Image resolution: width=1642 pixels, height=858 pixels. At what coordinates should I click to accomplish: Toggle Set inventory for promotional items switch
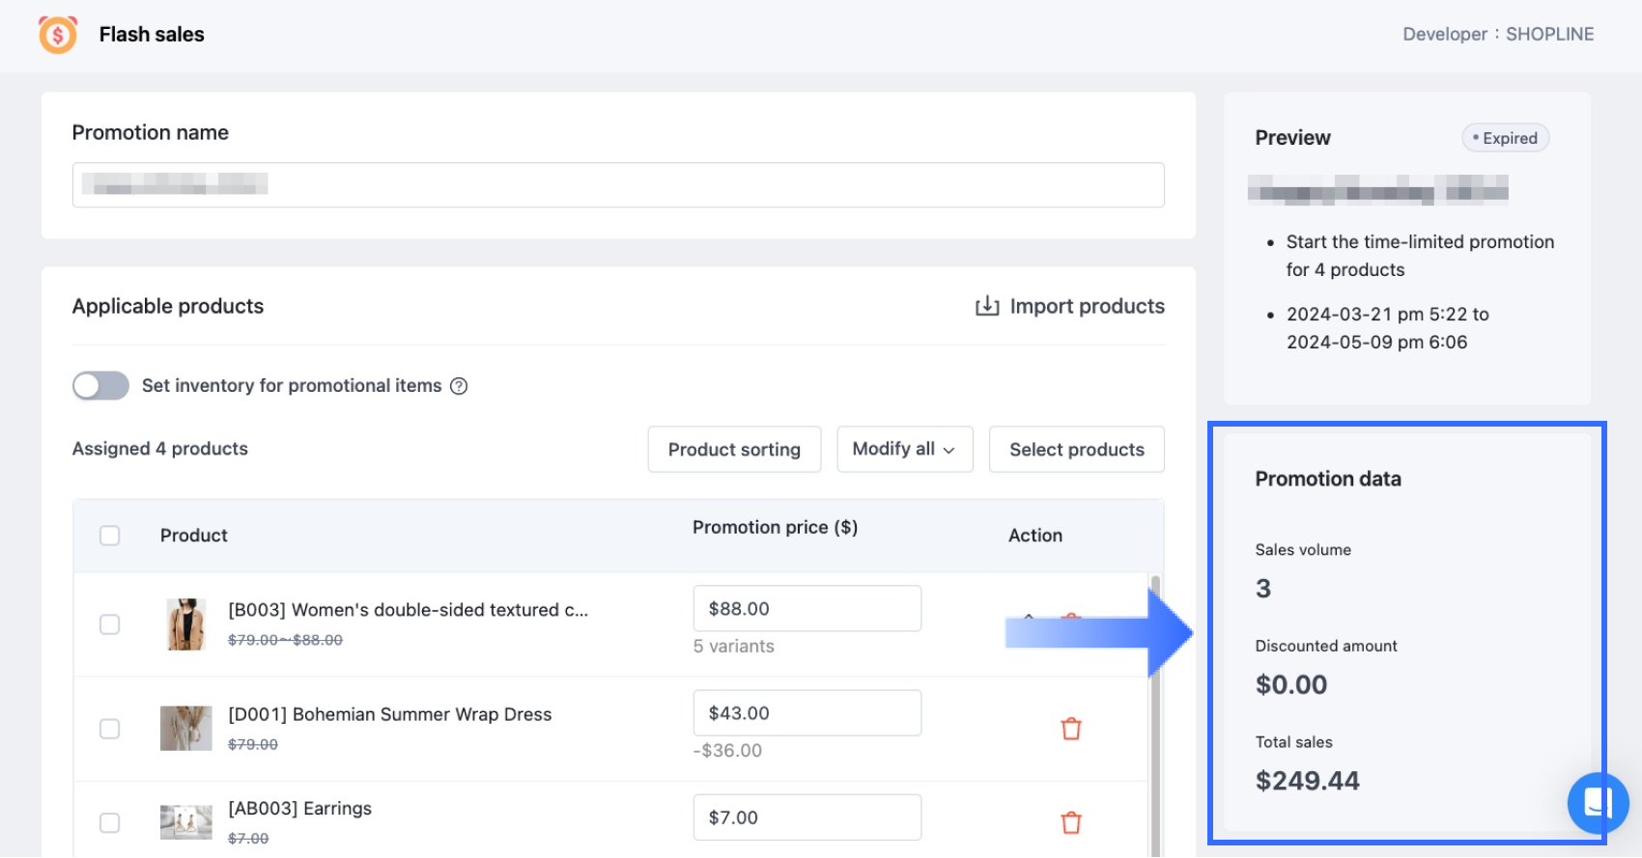click(100, 386)
